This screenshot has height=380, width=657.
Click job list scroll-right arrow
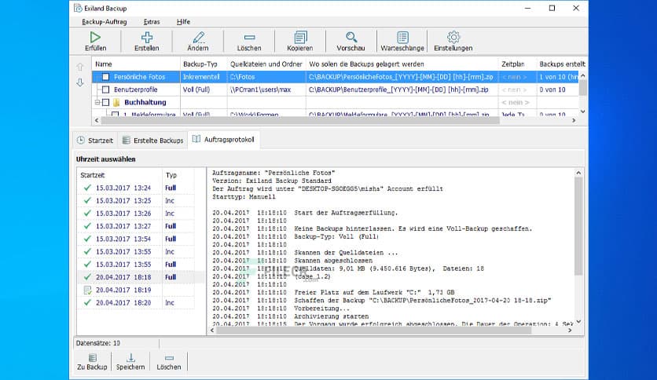574,120
